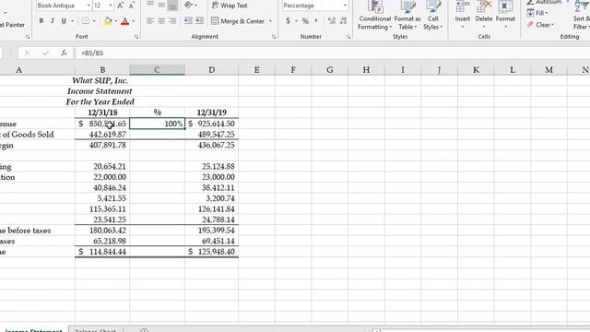Open Conditional Formatting menu
Viewport: 590px width, 332px height.
pos(375,16)
